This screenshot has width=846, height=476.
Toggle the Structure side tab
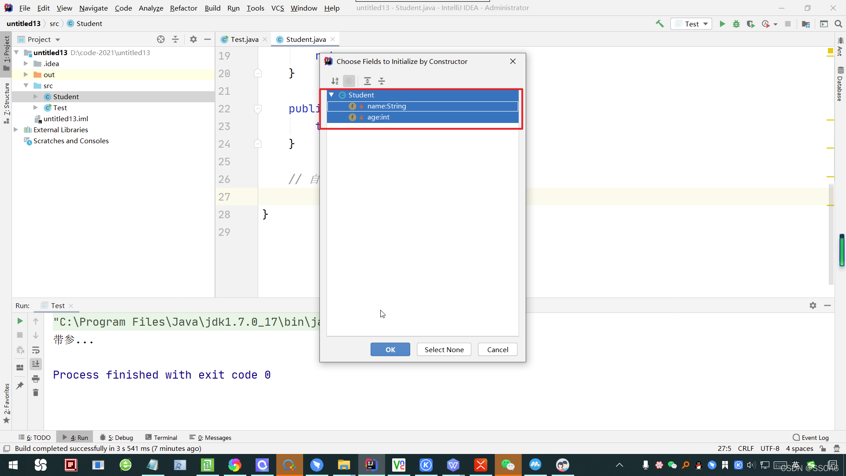coord(7,103)
